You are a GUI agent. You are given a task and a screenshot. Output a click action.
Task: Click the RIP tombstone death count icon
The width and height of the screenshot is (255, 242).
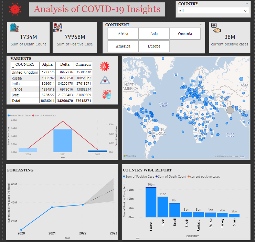[14, 28]
